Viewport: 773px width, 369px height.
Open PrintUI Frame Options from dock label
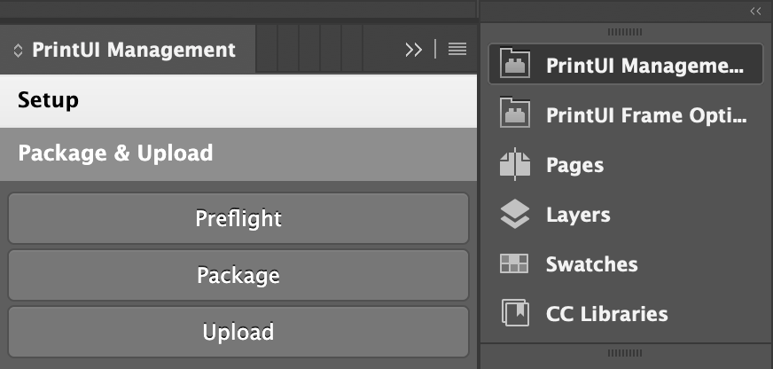point(646,115)
